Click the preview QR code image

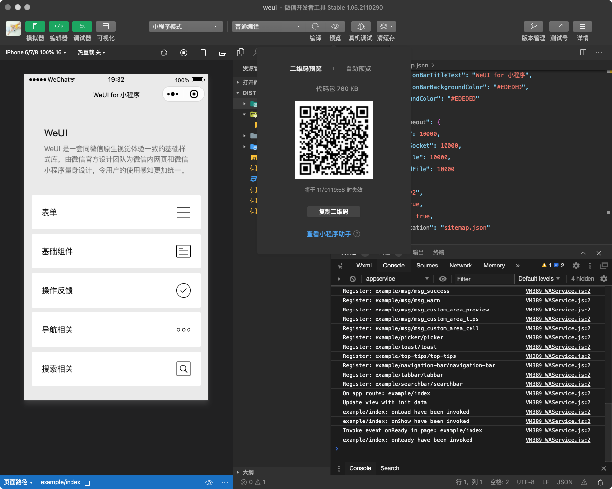(x=334, y=140)
